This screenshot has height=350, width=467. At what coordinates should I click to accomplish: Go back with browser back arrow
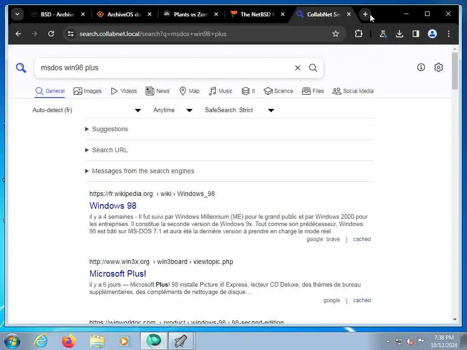click(x=18, y=34)
